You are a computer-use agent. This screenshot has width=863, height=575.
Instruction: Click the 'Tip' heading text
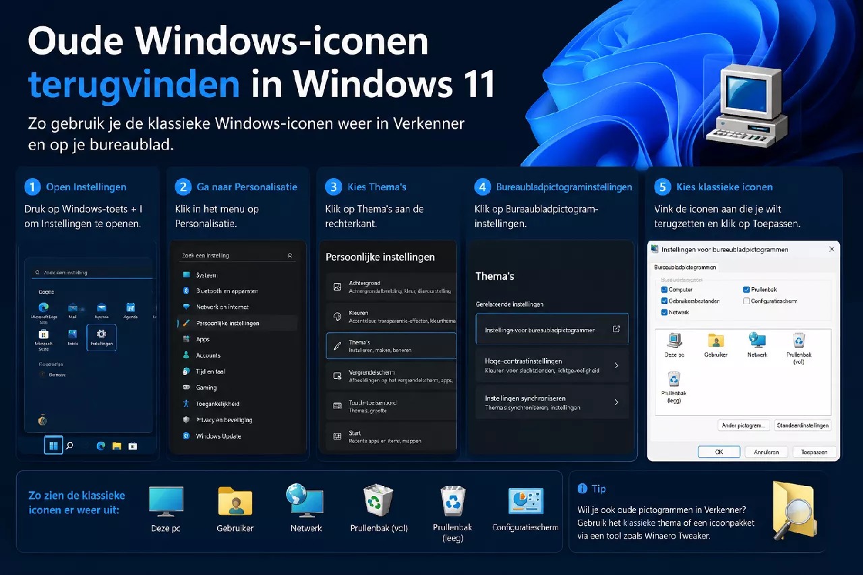point(598,489)
